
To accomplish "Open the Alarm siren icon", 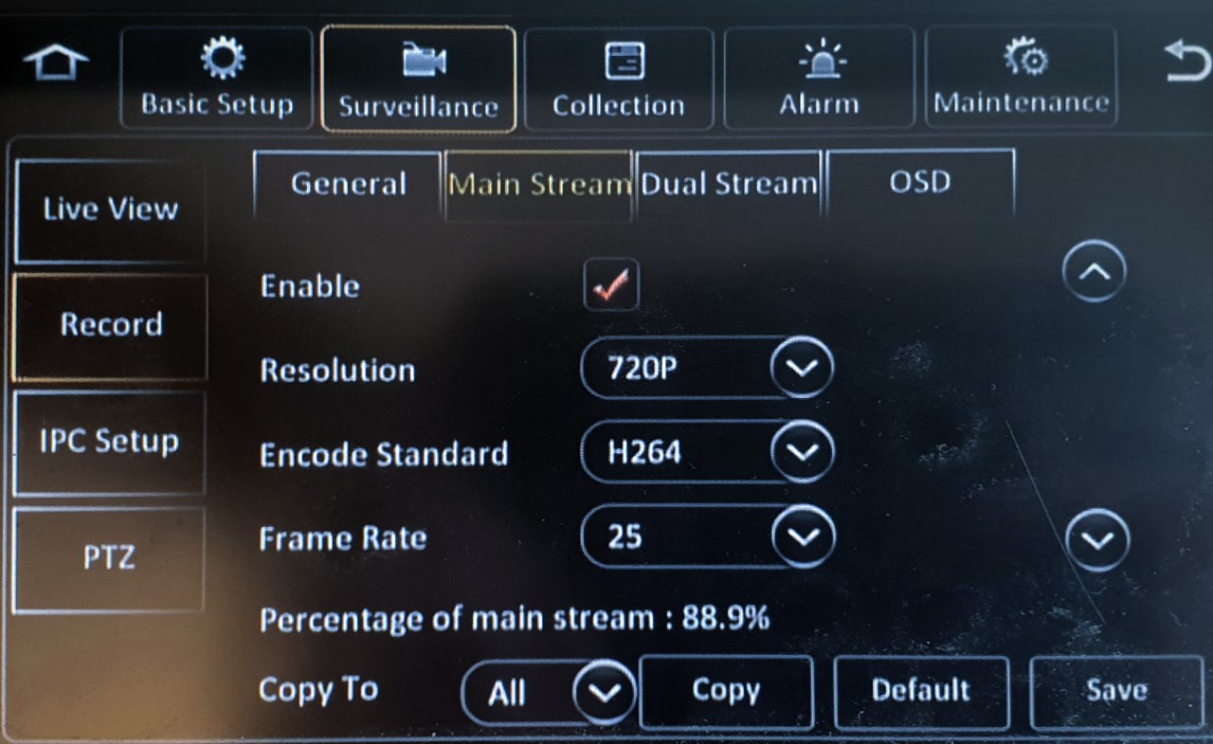I will coord(819,60).
